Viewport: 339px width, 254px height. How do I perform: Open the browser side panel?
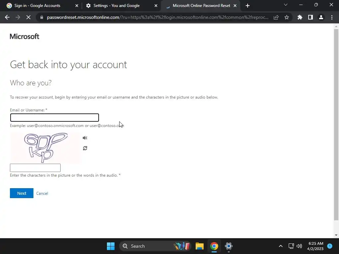coord(311,17)
